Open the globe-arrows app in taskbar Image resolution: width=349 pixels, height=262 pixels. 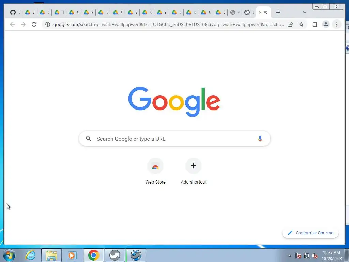click(x=136, y=255)
